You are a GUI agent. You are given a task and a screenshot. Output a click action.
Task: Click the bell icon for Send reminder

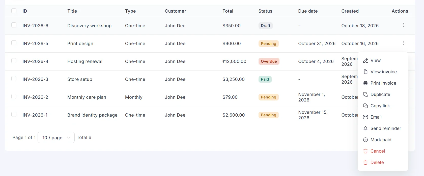pyautogui.click(x=365, y=128)
